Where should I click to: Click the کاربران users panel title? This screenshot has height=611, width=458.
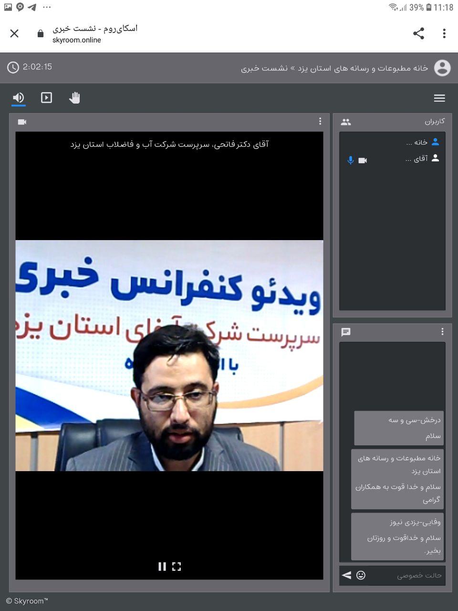(435, 122)
